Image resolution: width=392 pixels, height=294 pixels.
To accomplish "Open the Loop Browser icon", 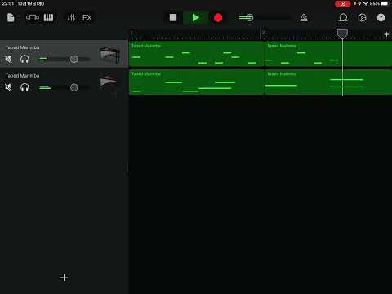I will (x=343, y=18).
